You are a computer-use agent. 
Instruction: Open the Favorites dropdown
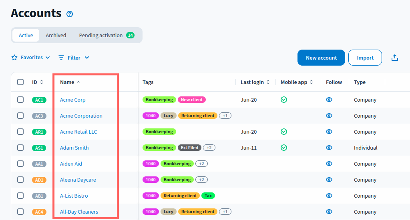point(31,58)
